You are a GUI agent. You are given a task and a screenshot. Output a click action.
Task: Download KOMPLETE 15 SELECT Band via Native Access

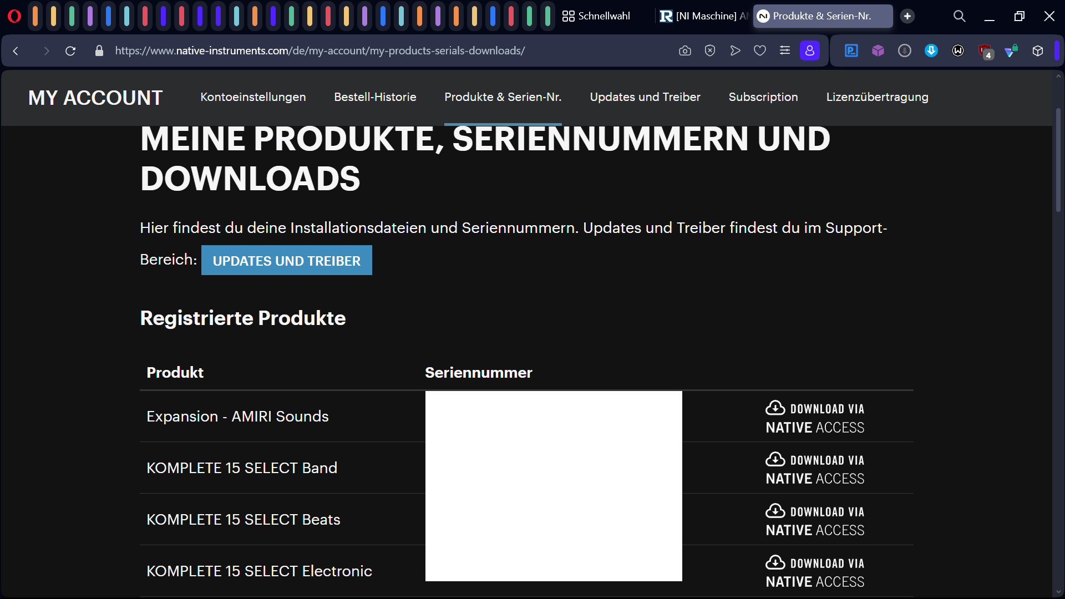coord(815,469)
